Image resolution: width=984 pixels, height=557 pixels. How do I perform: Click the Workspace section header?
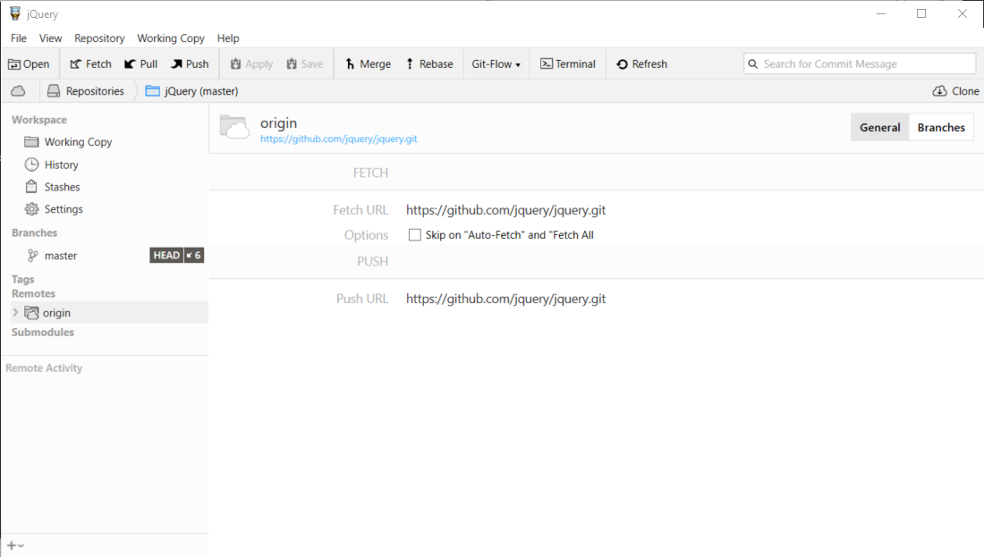pos(38,120)
